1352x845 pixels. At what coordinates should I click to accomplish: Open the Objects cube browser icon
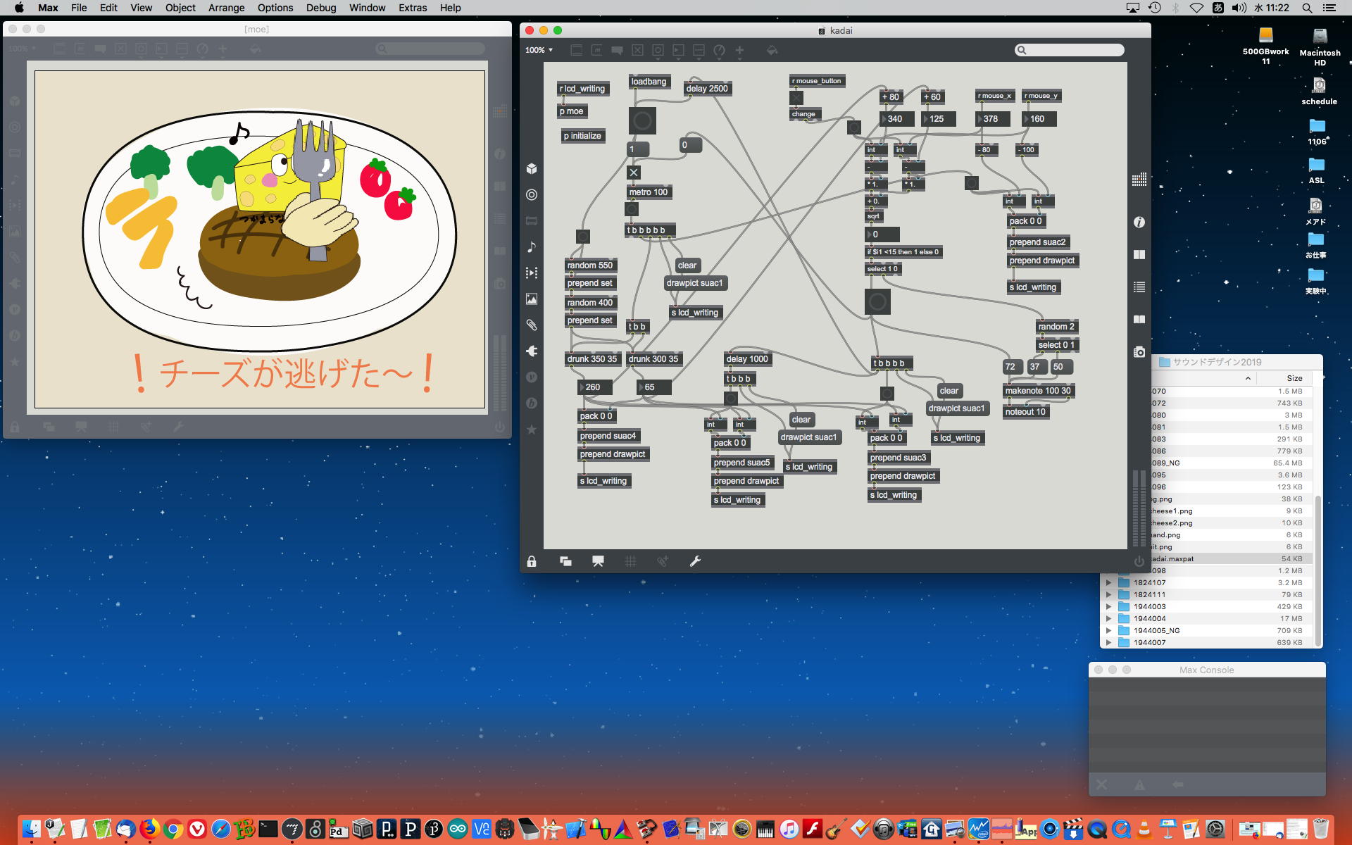(x=532, y=168)
